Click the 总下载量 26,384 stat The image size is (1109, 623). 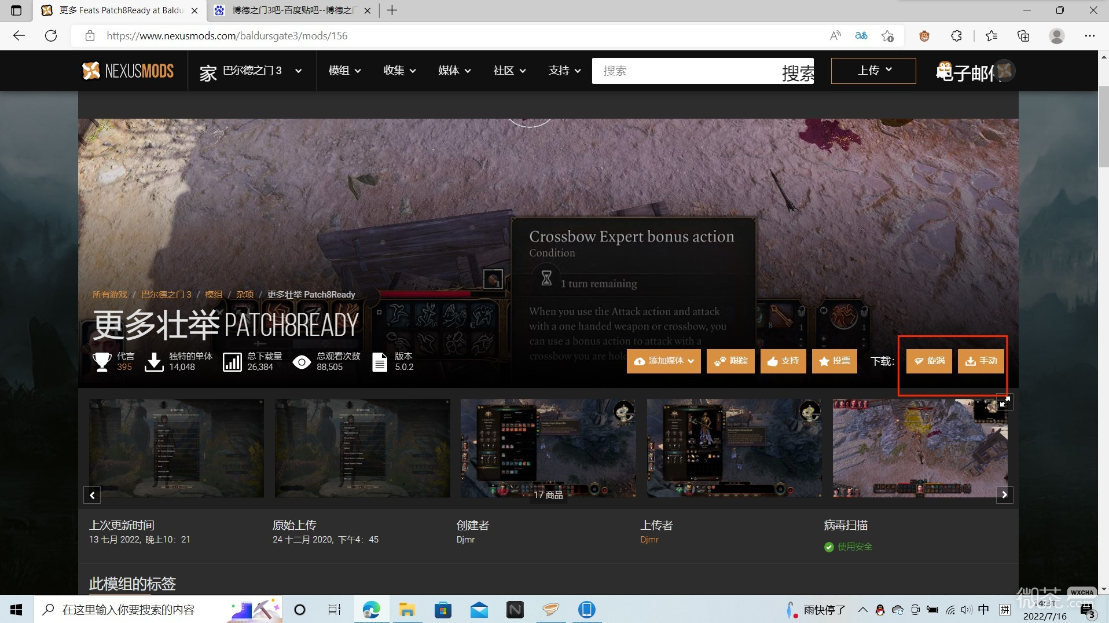(x=252, y=361)
